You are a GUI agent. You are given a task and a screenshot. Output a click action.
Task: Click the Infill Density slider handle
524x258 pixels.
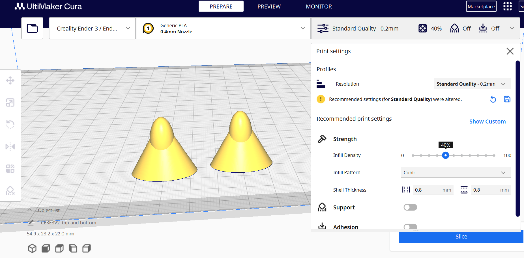point(446,155)
